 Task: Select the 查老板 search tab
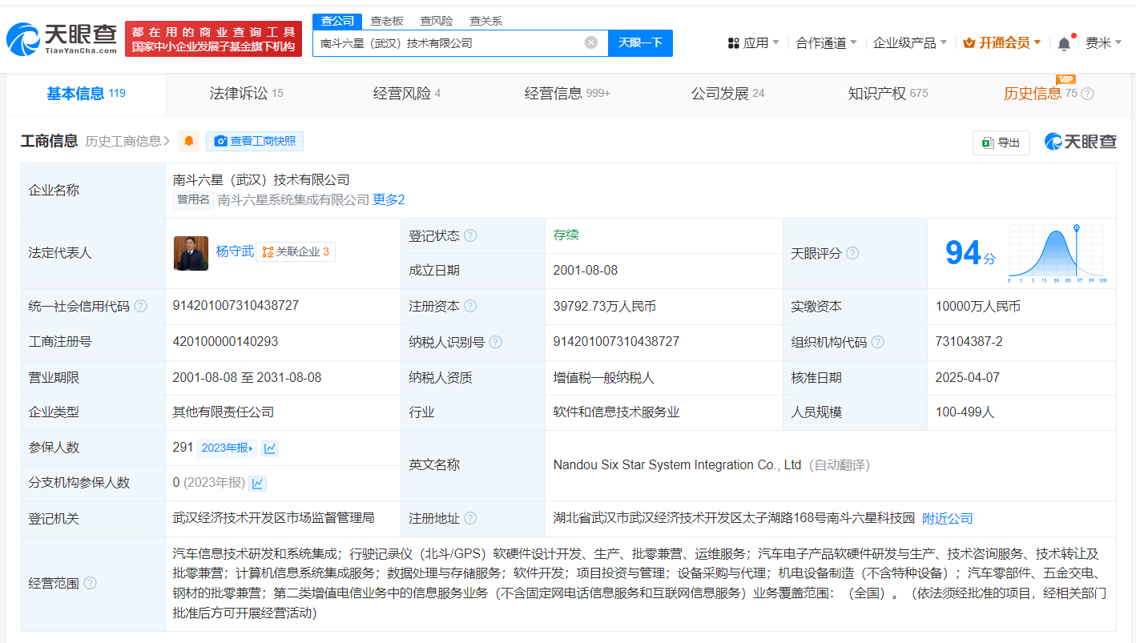(x=387, y=21)
